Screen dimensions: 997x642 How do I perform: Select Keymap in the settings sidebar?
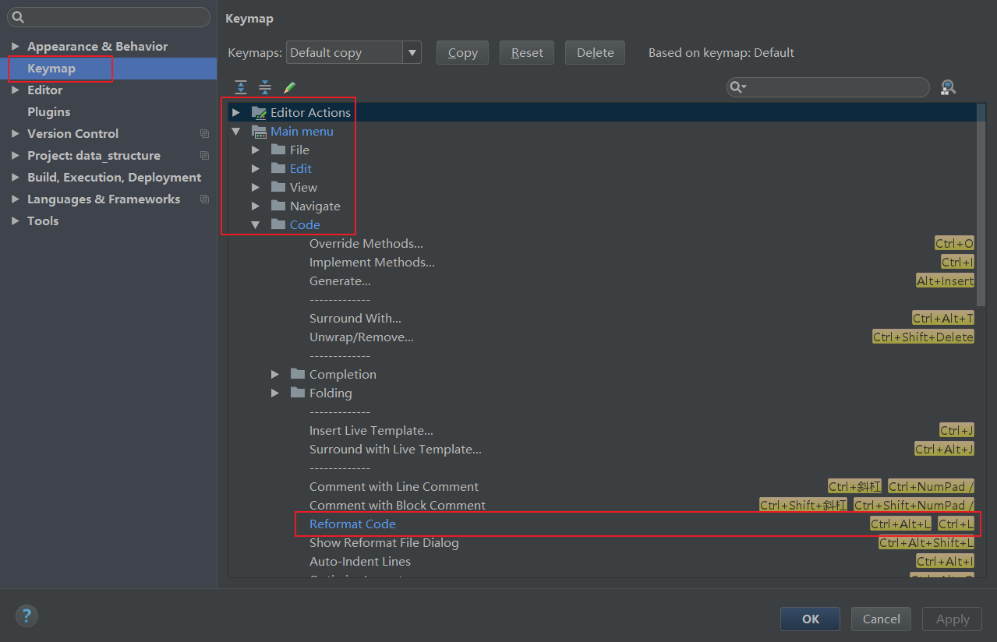point(51,68)
